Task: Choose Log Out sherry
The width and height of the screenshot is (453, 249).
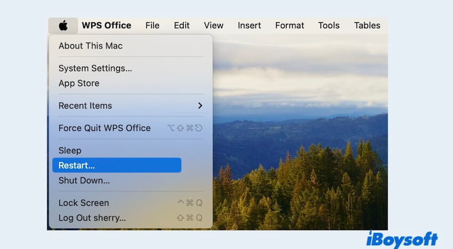Action: click(x=131, y=218)
